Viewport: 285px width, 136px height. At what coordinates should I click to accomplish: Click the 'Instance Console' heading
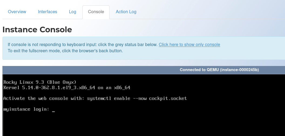37,30
